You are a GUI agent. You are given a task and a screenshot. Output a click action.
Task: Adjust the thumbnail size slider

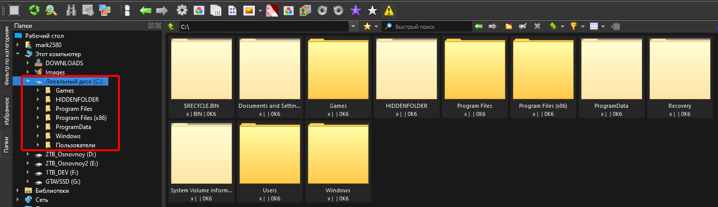pos(616,26)
